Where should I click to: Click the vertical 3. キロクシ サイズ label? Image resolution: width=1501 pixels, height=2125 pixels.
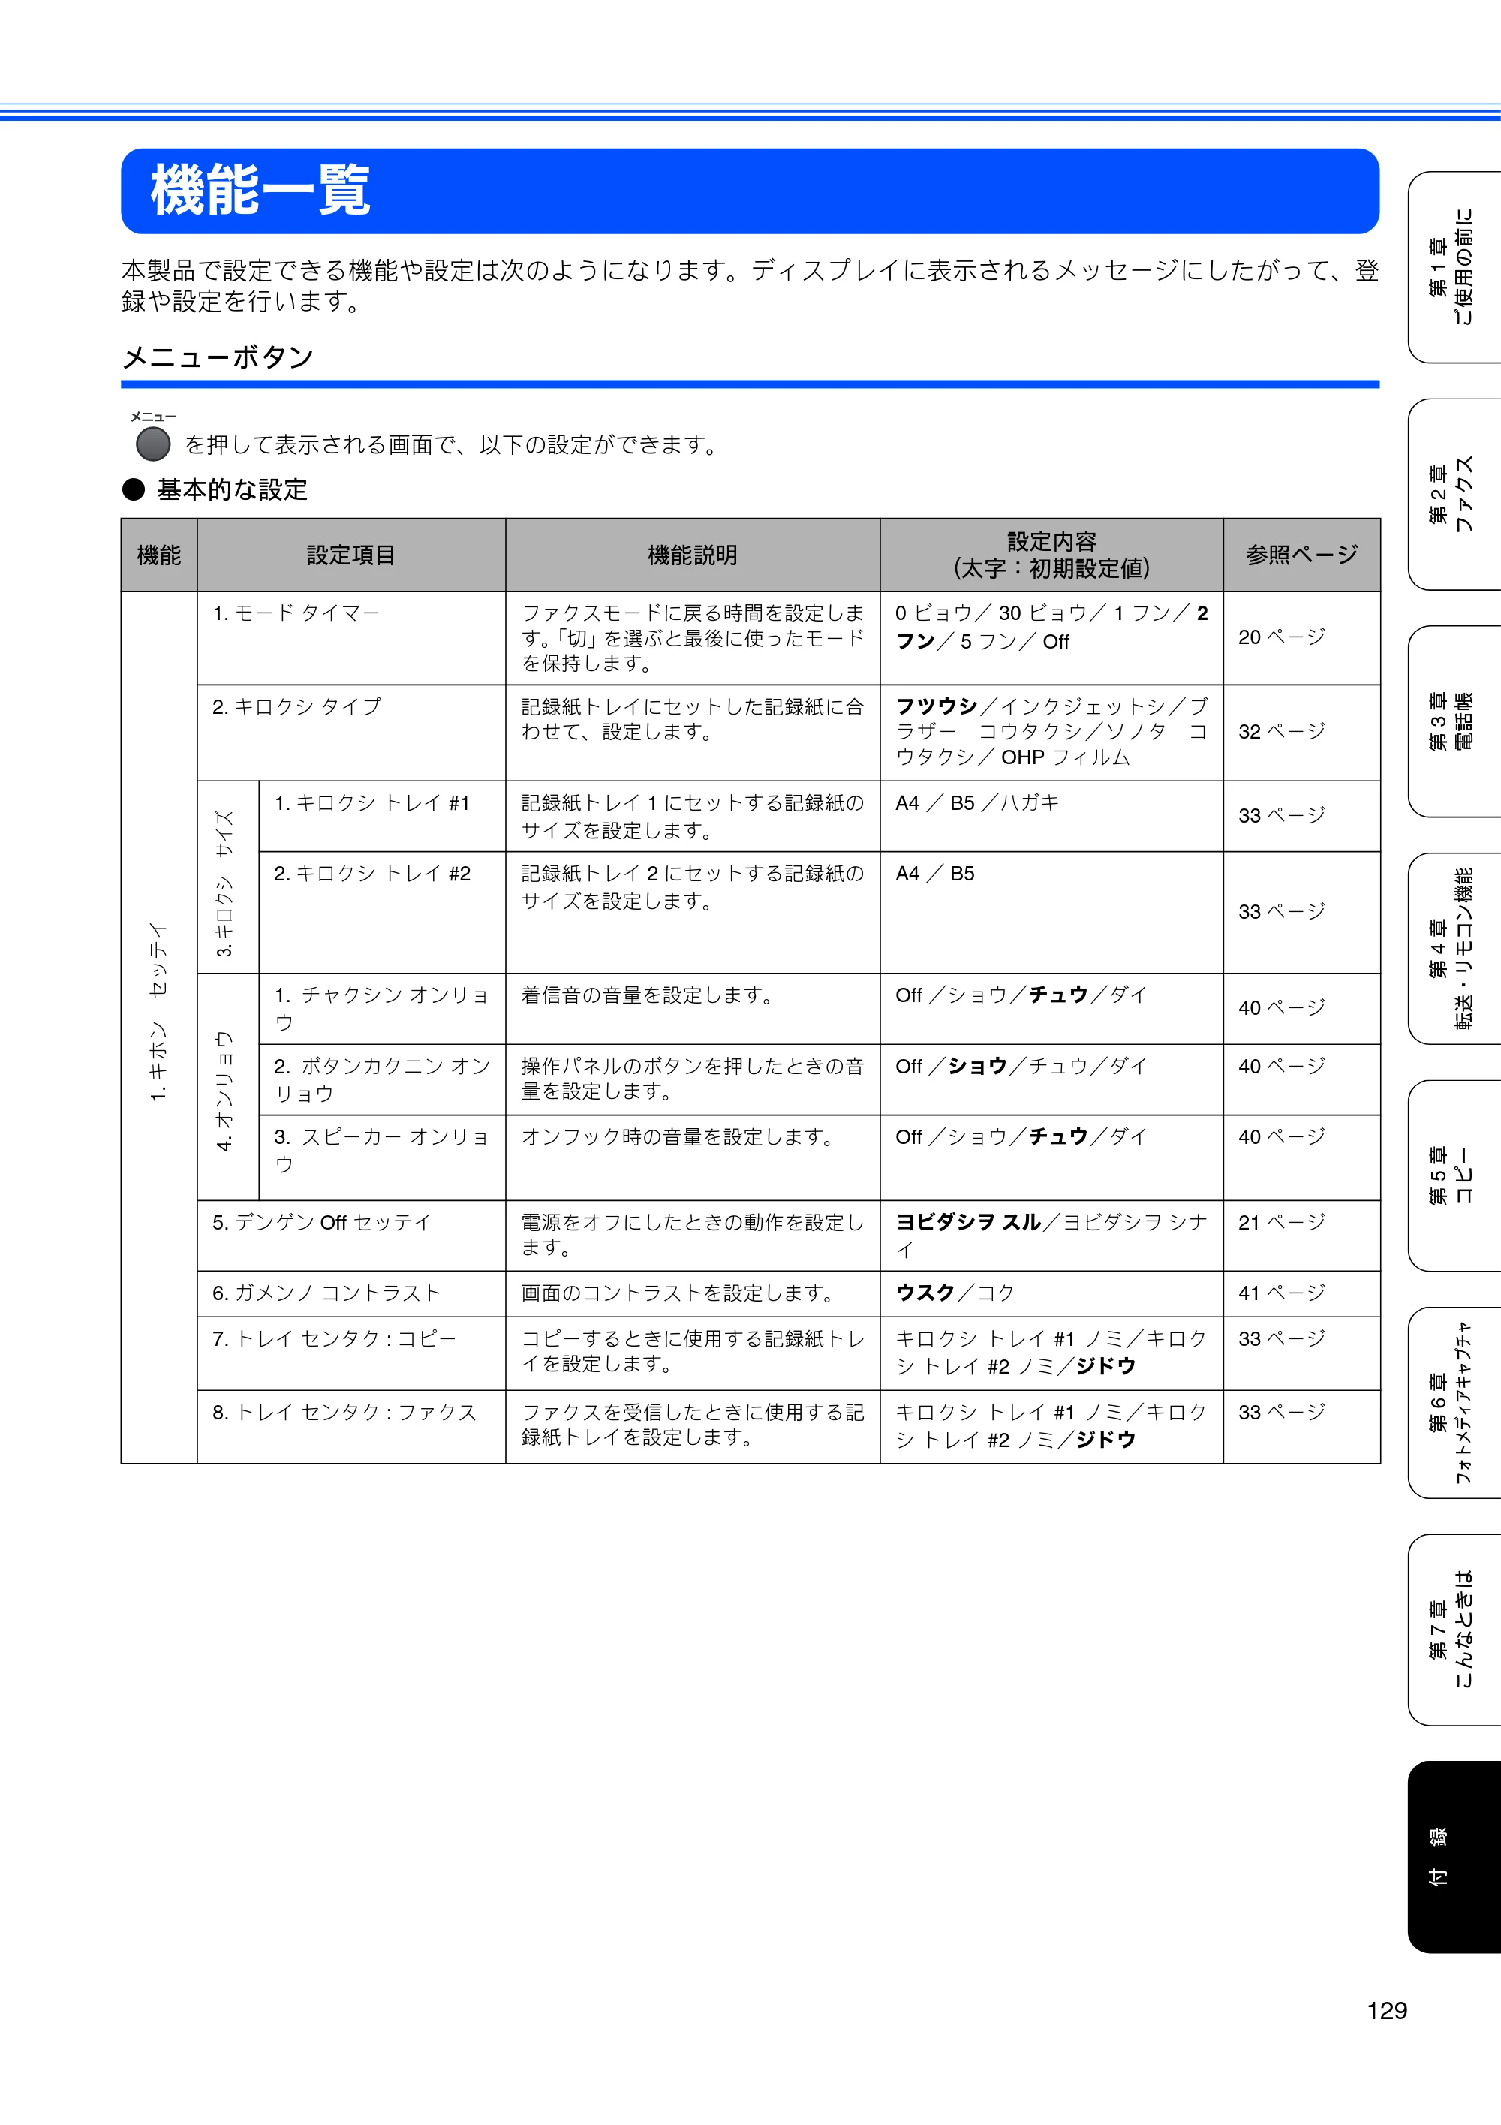(224, 884)
